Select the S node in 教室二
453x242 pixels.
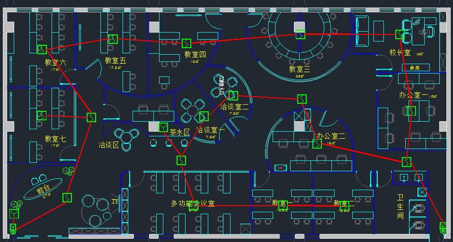(x=344, y=205)
